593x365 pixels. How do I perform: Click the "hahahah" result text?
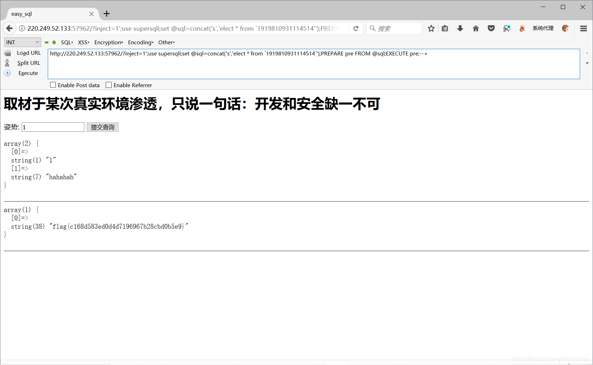(x=61, y=177)
